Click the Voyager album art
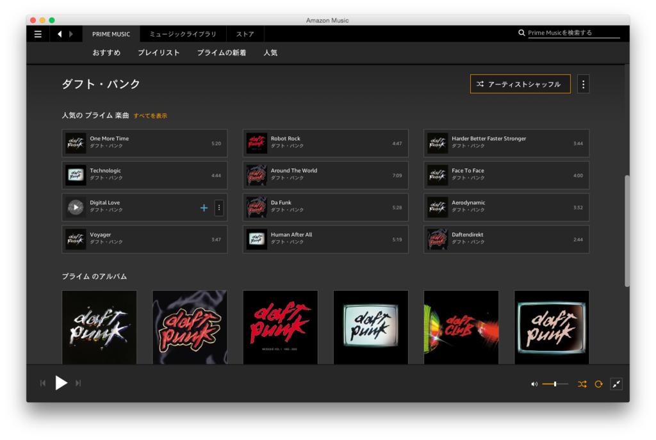 (76, 240)
